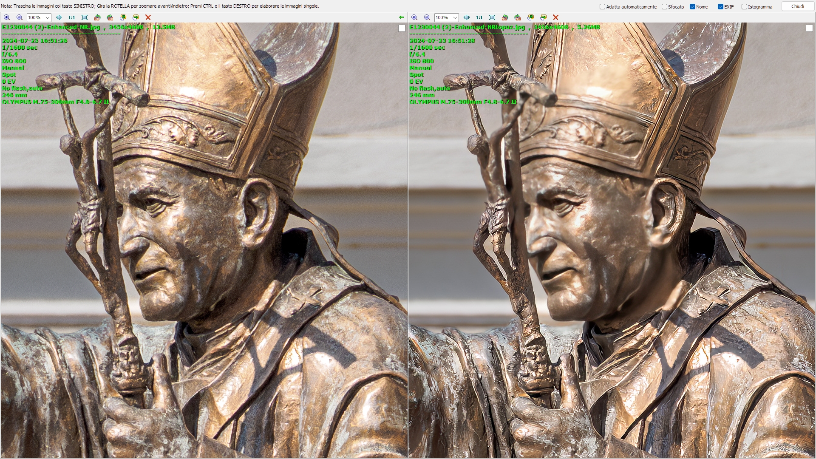Image resolution: width=816 pixels, height=459 pixels.
Task: Zoom out on the right image panel
Action: point(427,17)
